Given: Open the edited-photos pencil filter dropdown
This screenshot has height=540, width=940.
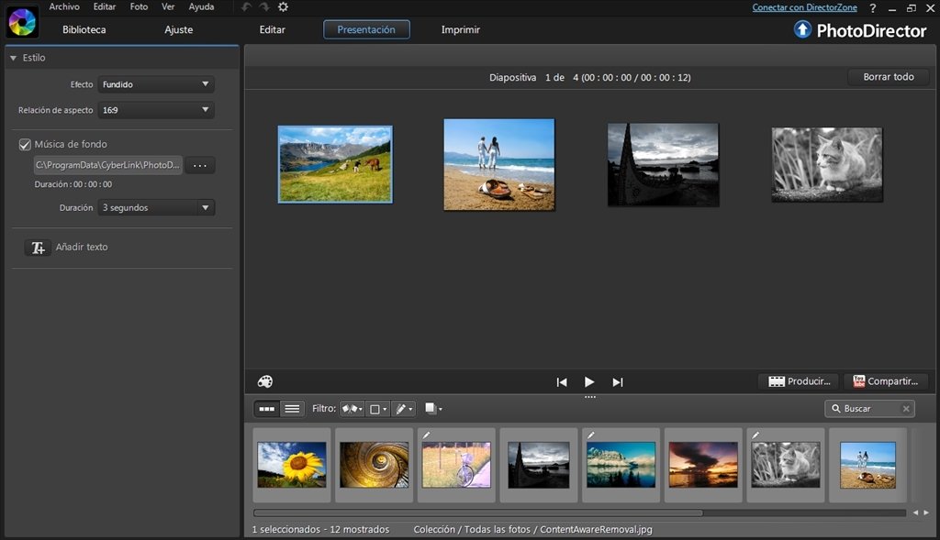Looking at the screenshot, I should [404, 409].
